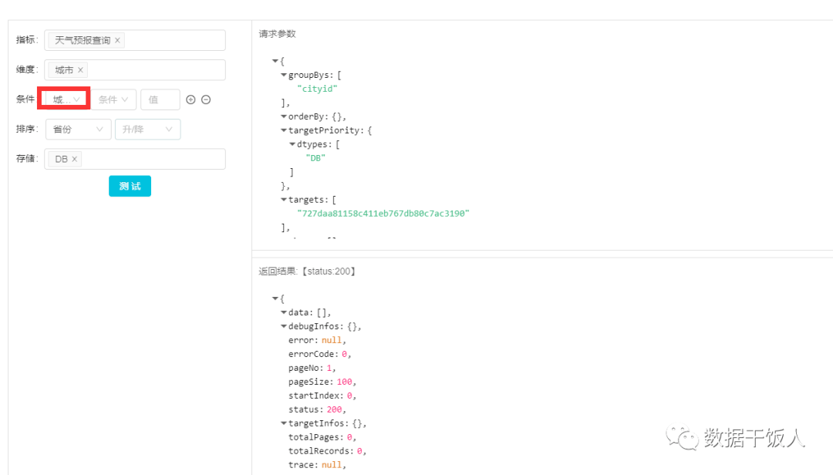Collapse the dtypes array node
This screenshot has width=833, height=475.
point(292,145)
